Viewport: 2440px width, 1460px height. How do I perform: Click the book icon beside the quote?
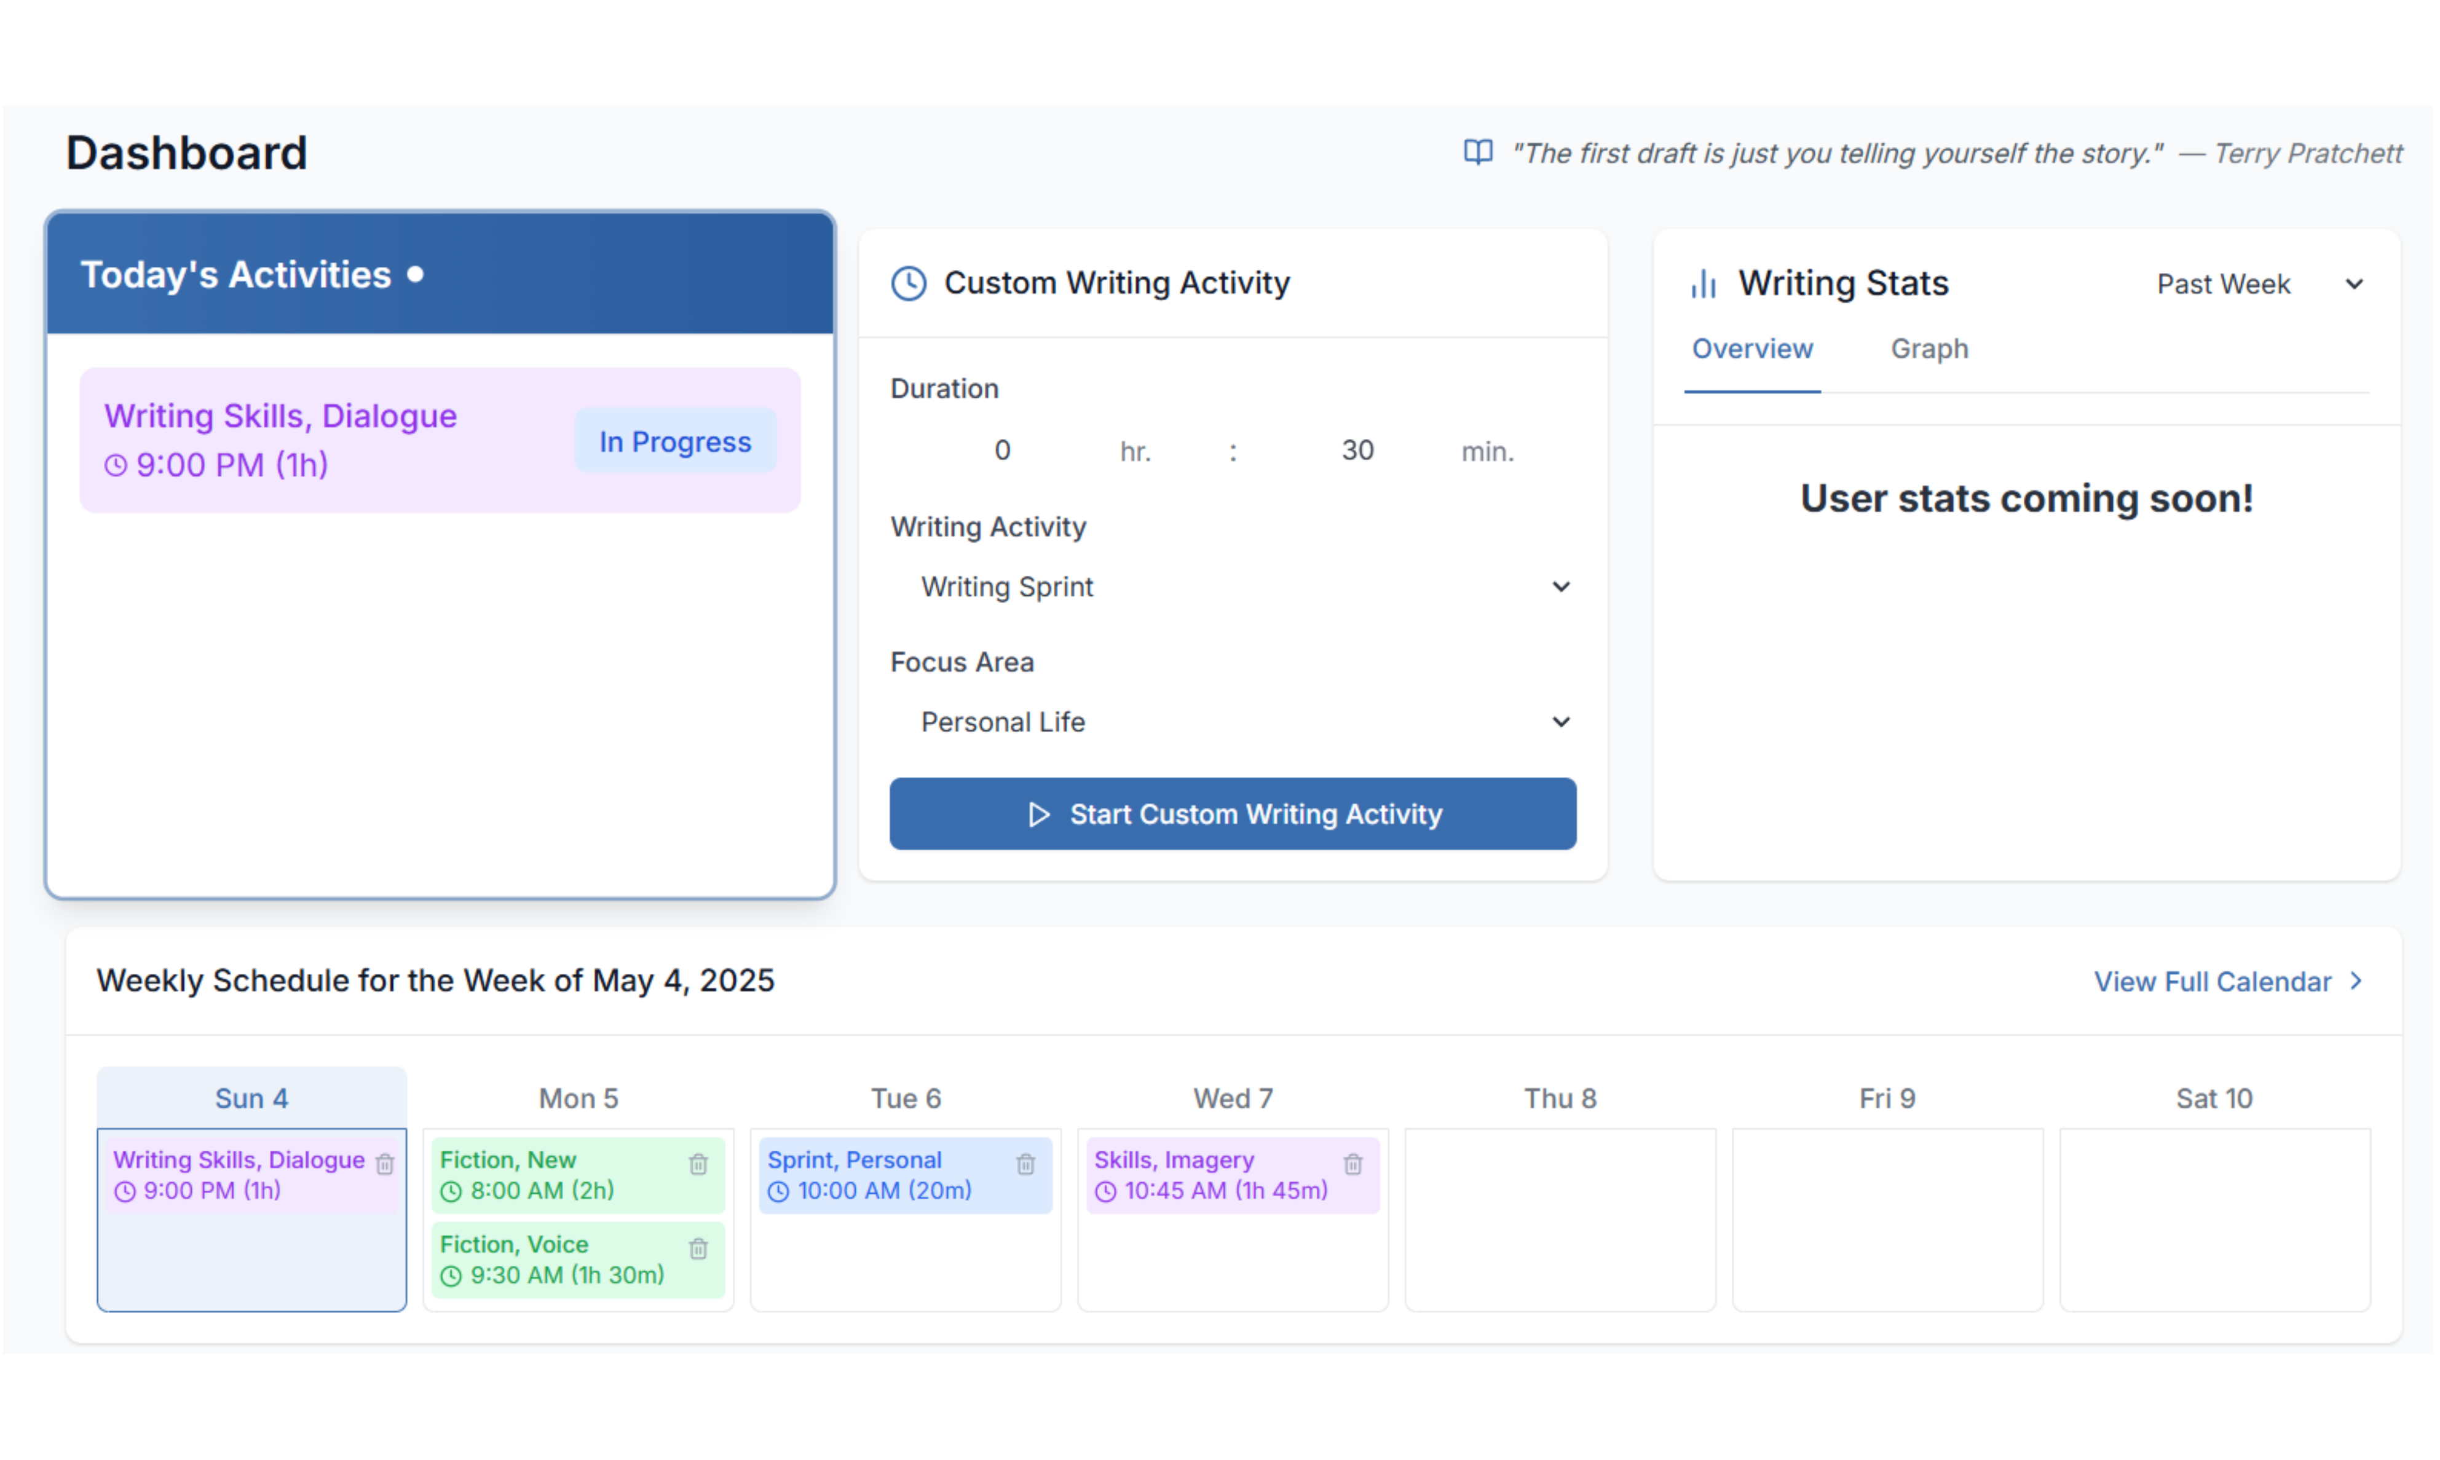coord(1478,152)
